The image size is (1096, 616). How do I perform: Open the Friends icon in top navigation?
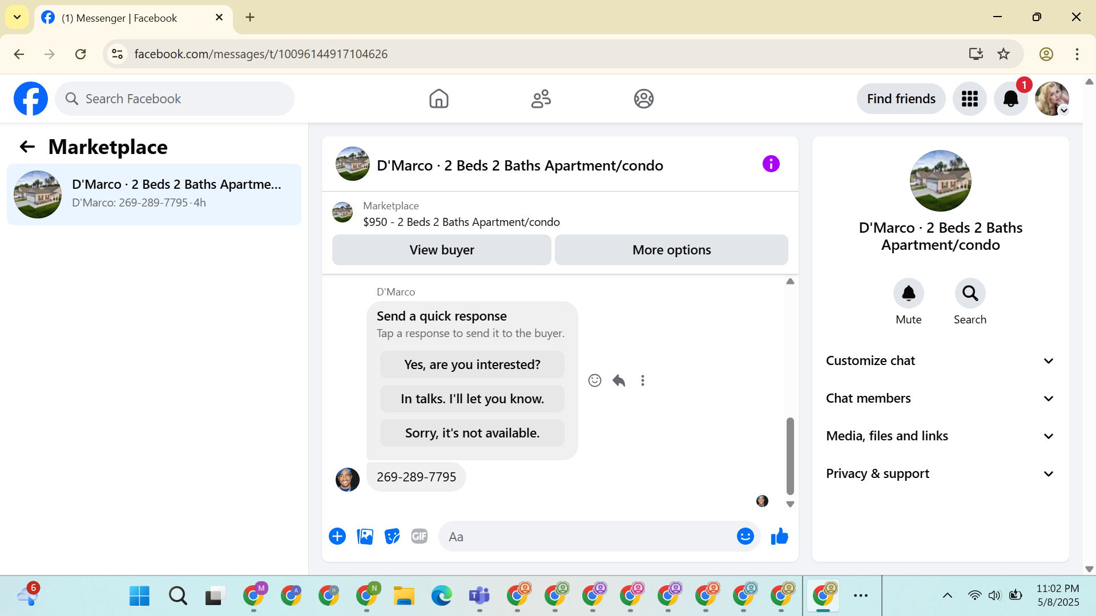541,99
